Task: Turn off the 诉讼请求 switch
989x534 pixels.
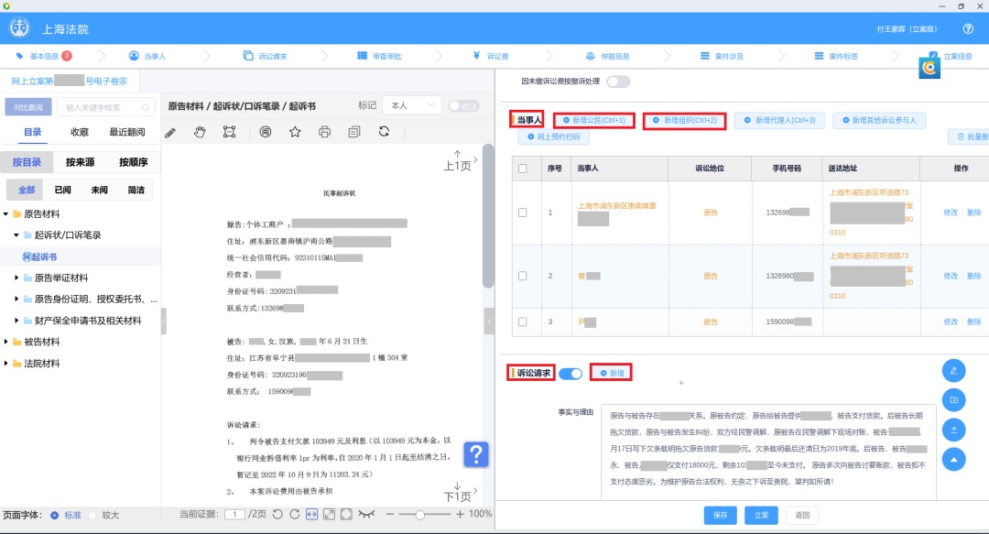Action: pos(571,373)
